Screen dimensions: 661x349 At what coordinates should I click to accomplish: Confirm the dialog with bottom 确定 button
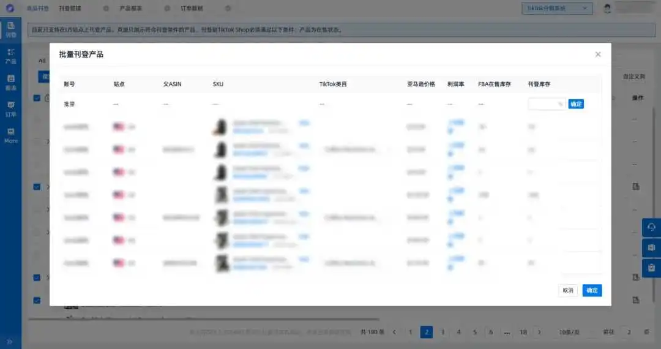(x=592, y=290)
